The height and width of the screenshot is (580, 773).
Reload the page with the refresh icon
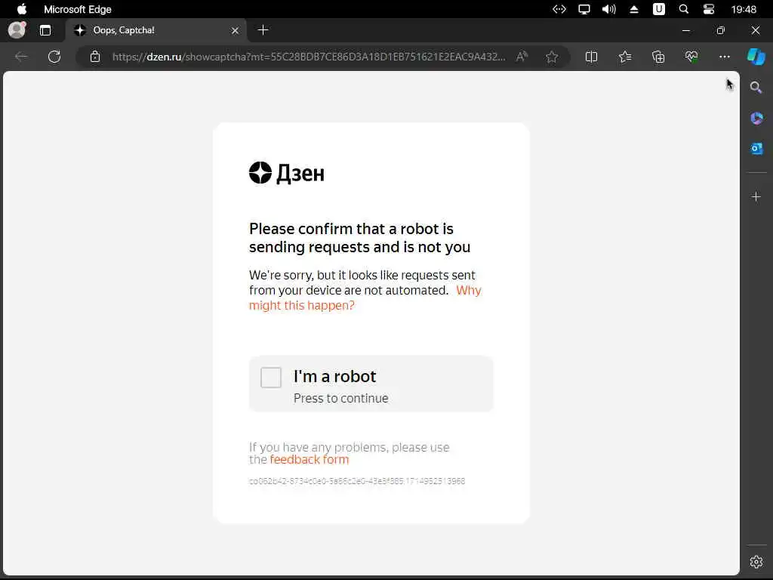[54, 57]
